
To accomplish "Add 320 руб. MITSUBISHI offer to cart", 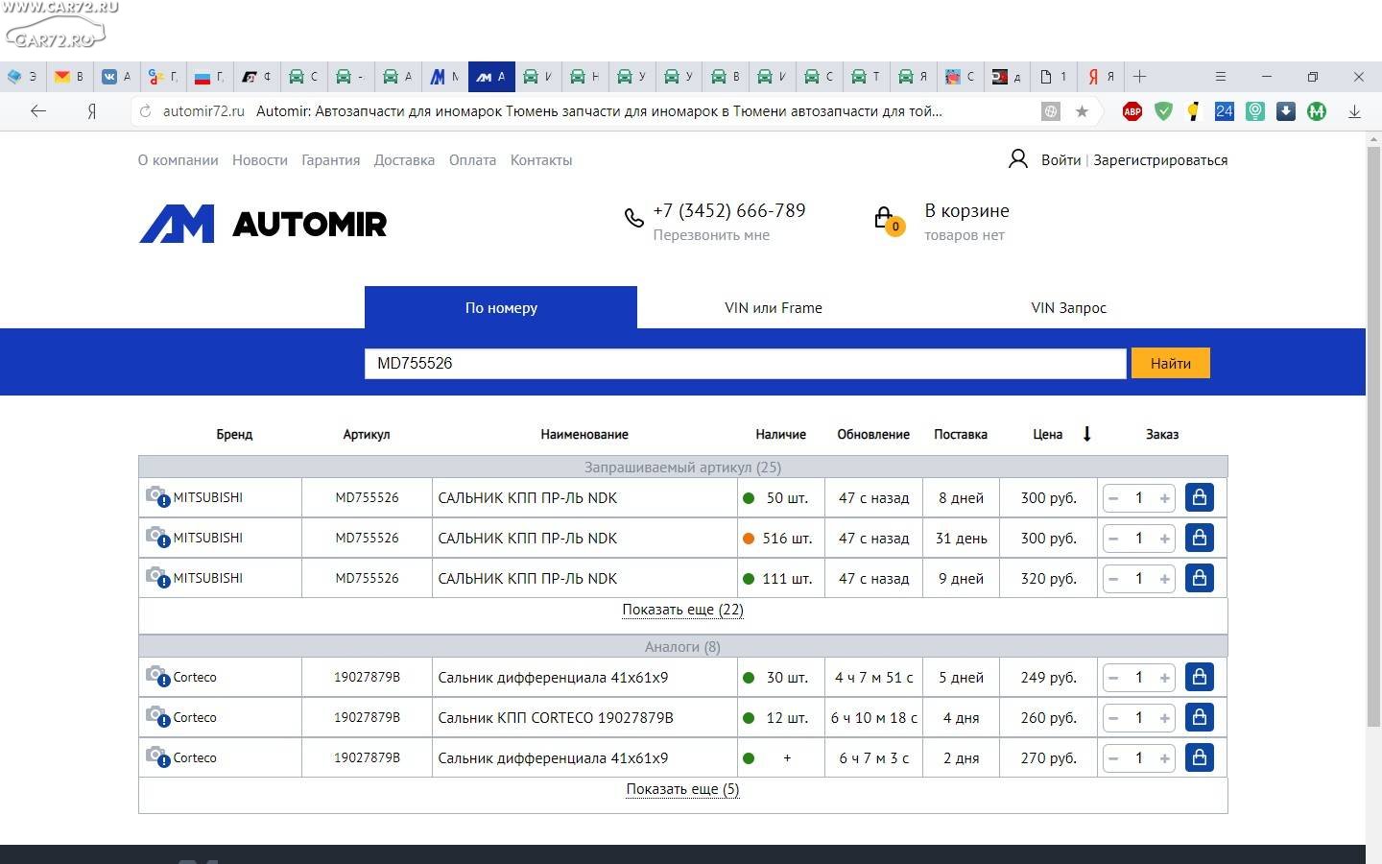I will pos(1200,578).
